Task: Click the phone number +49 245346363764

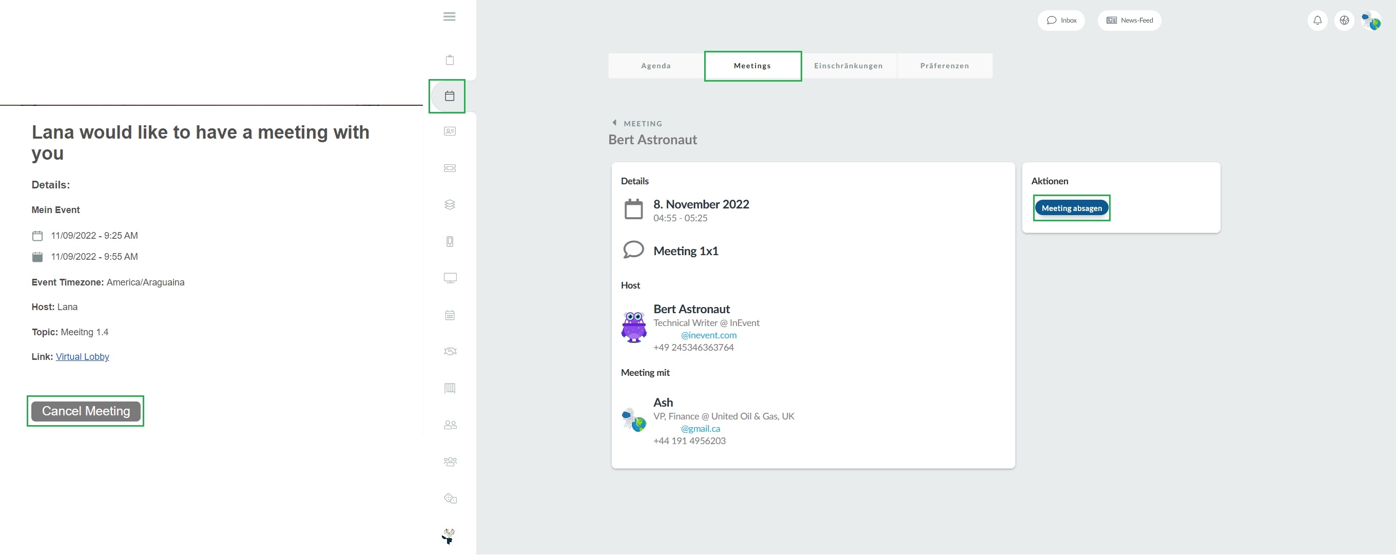Action: [694, 348]
